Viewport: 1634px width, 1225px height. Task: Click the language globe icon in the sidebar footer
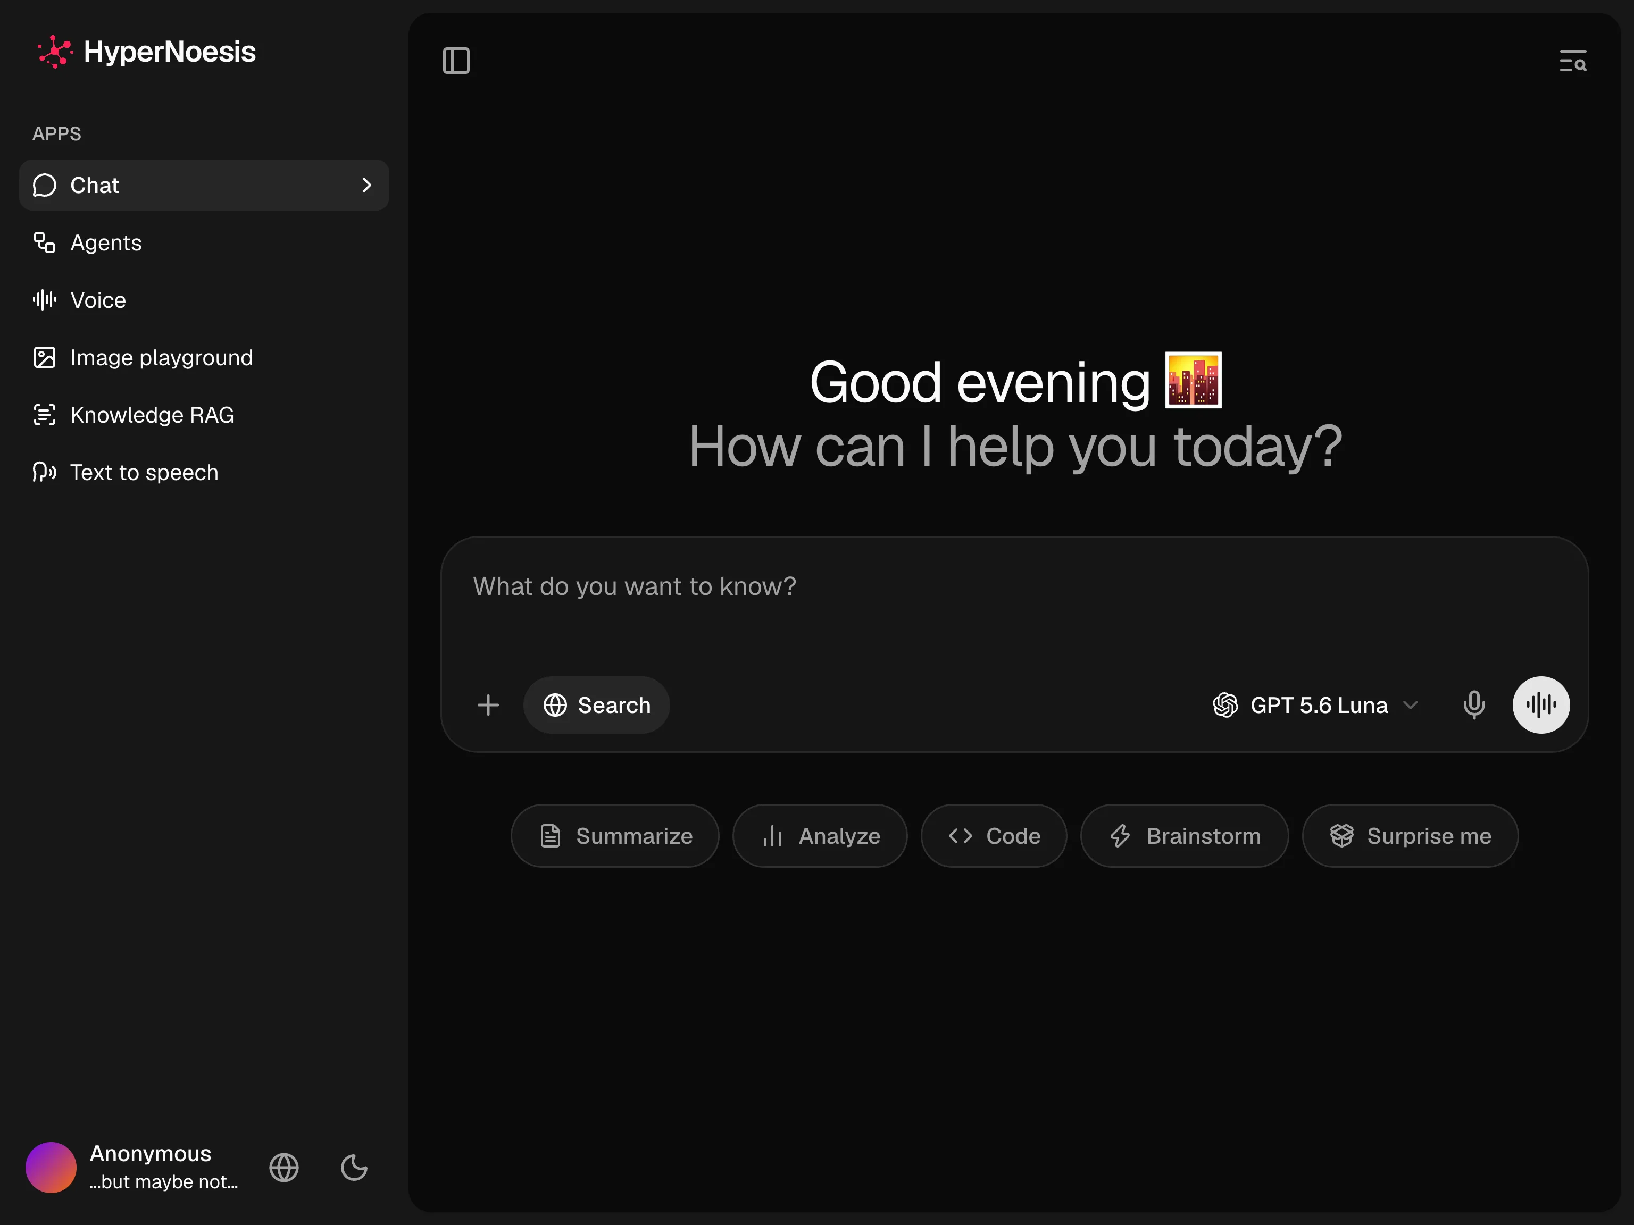click(x=284, y=1168)
